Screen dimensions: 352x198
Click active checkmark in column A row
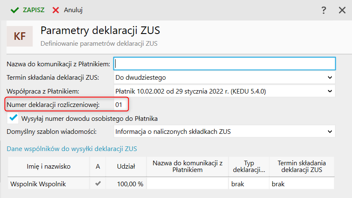coord(98,183)
